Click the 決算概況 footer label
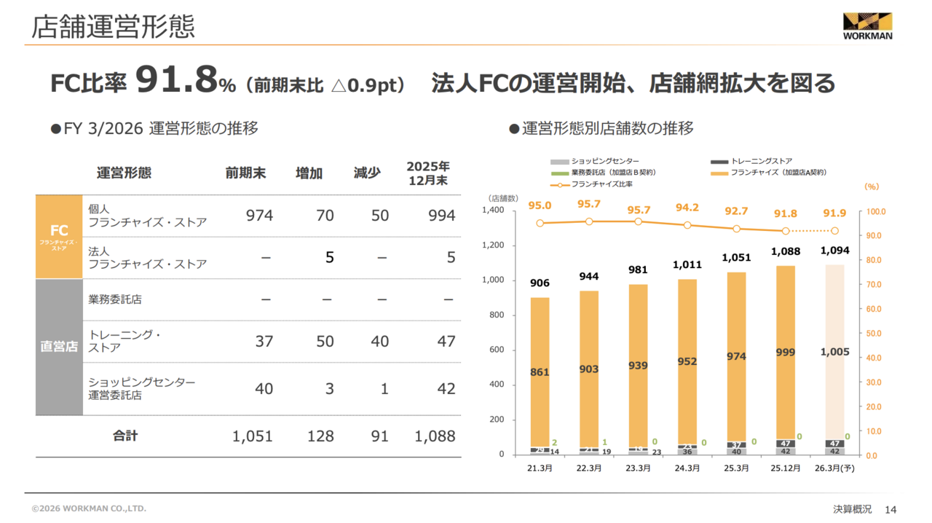Viewport: 932px width, 523px height. [x=852, y=508]
